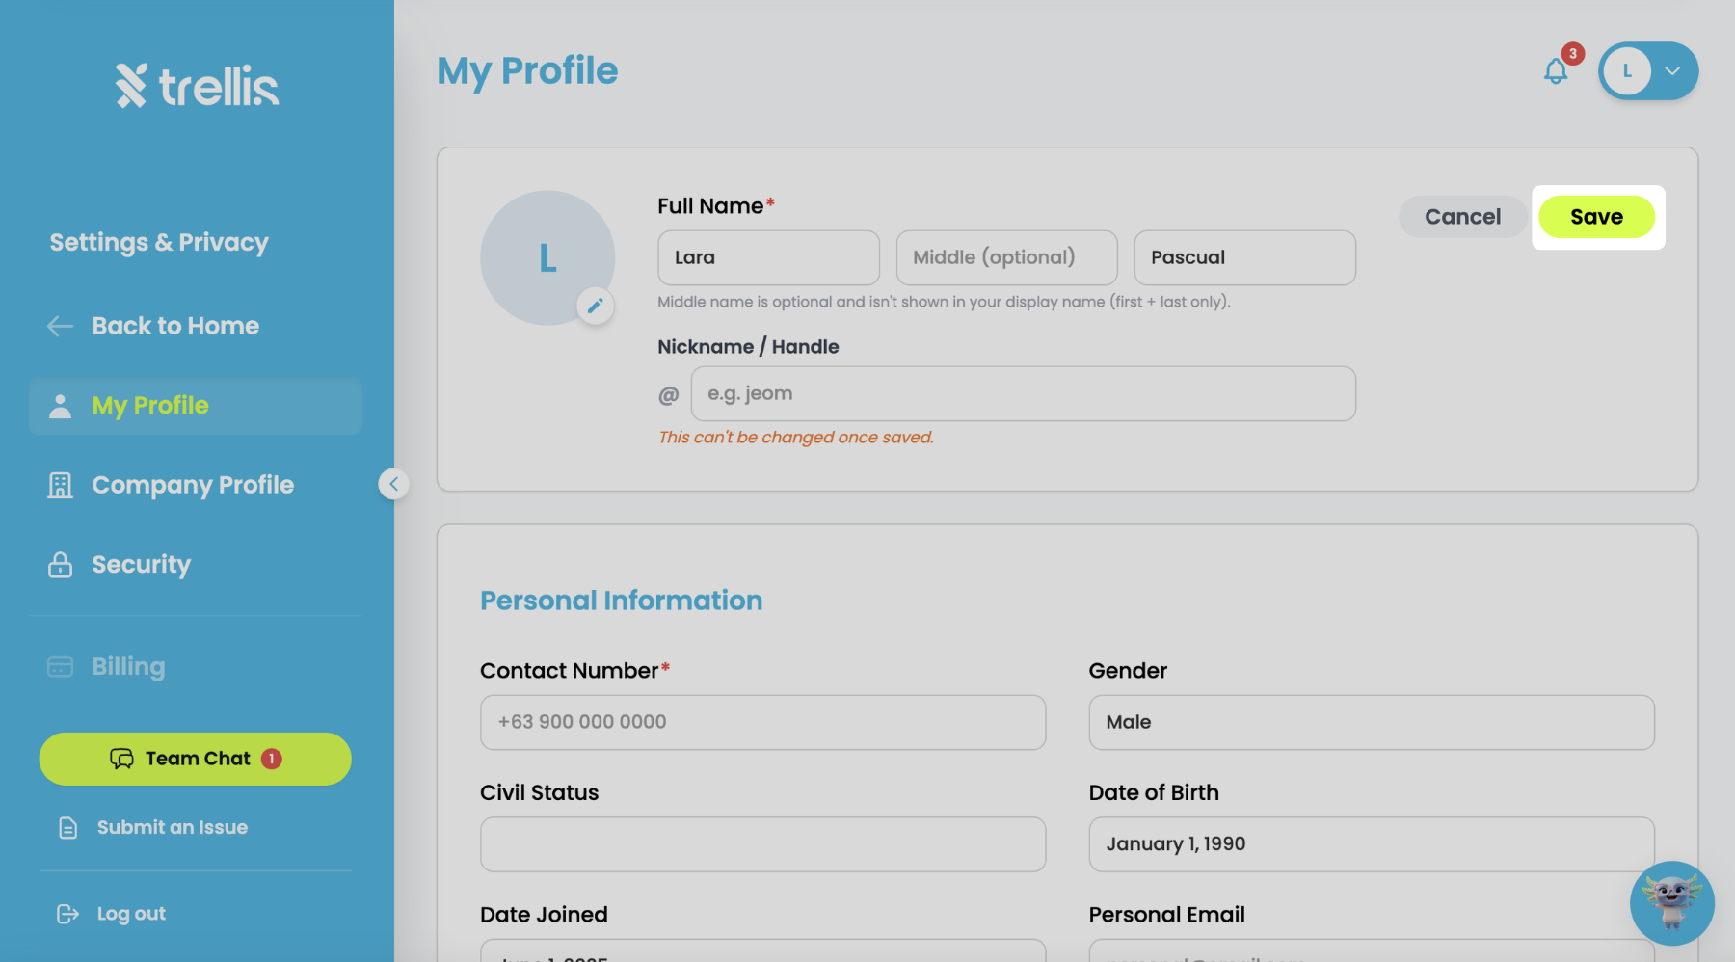This screenshot has width=1735, height=962.
Task: Select My Profile in the sidebar
Action: point(196,406)
